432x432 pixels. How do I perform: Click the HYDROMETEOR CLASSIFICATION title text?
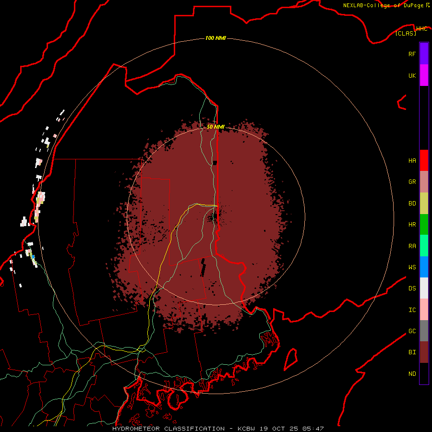click(168, 429)
